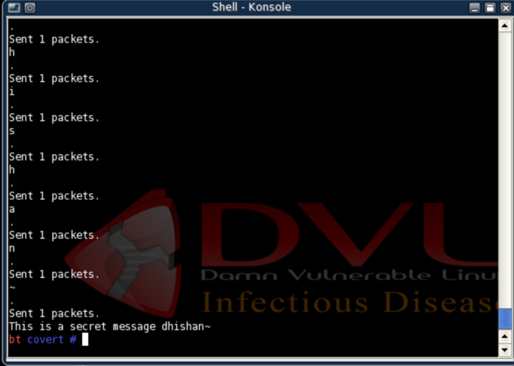Click the single letter 'a' output line
The height and width of the screenshot is (366, 514).
coord(12,209)
